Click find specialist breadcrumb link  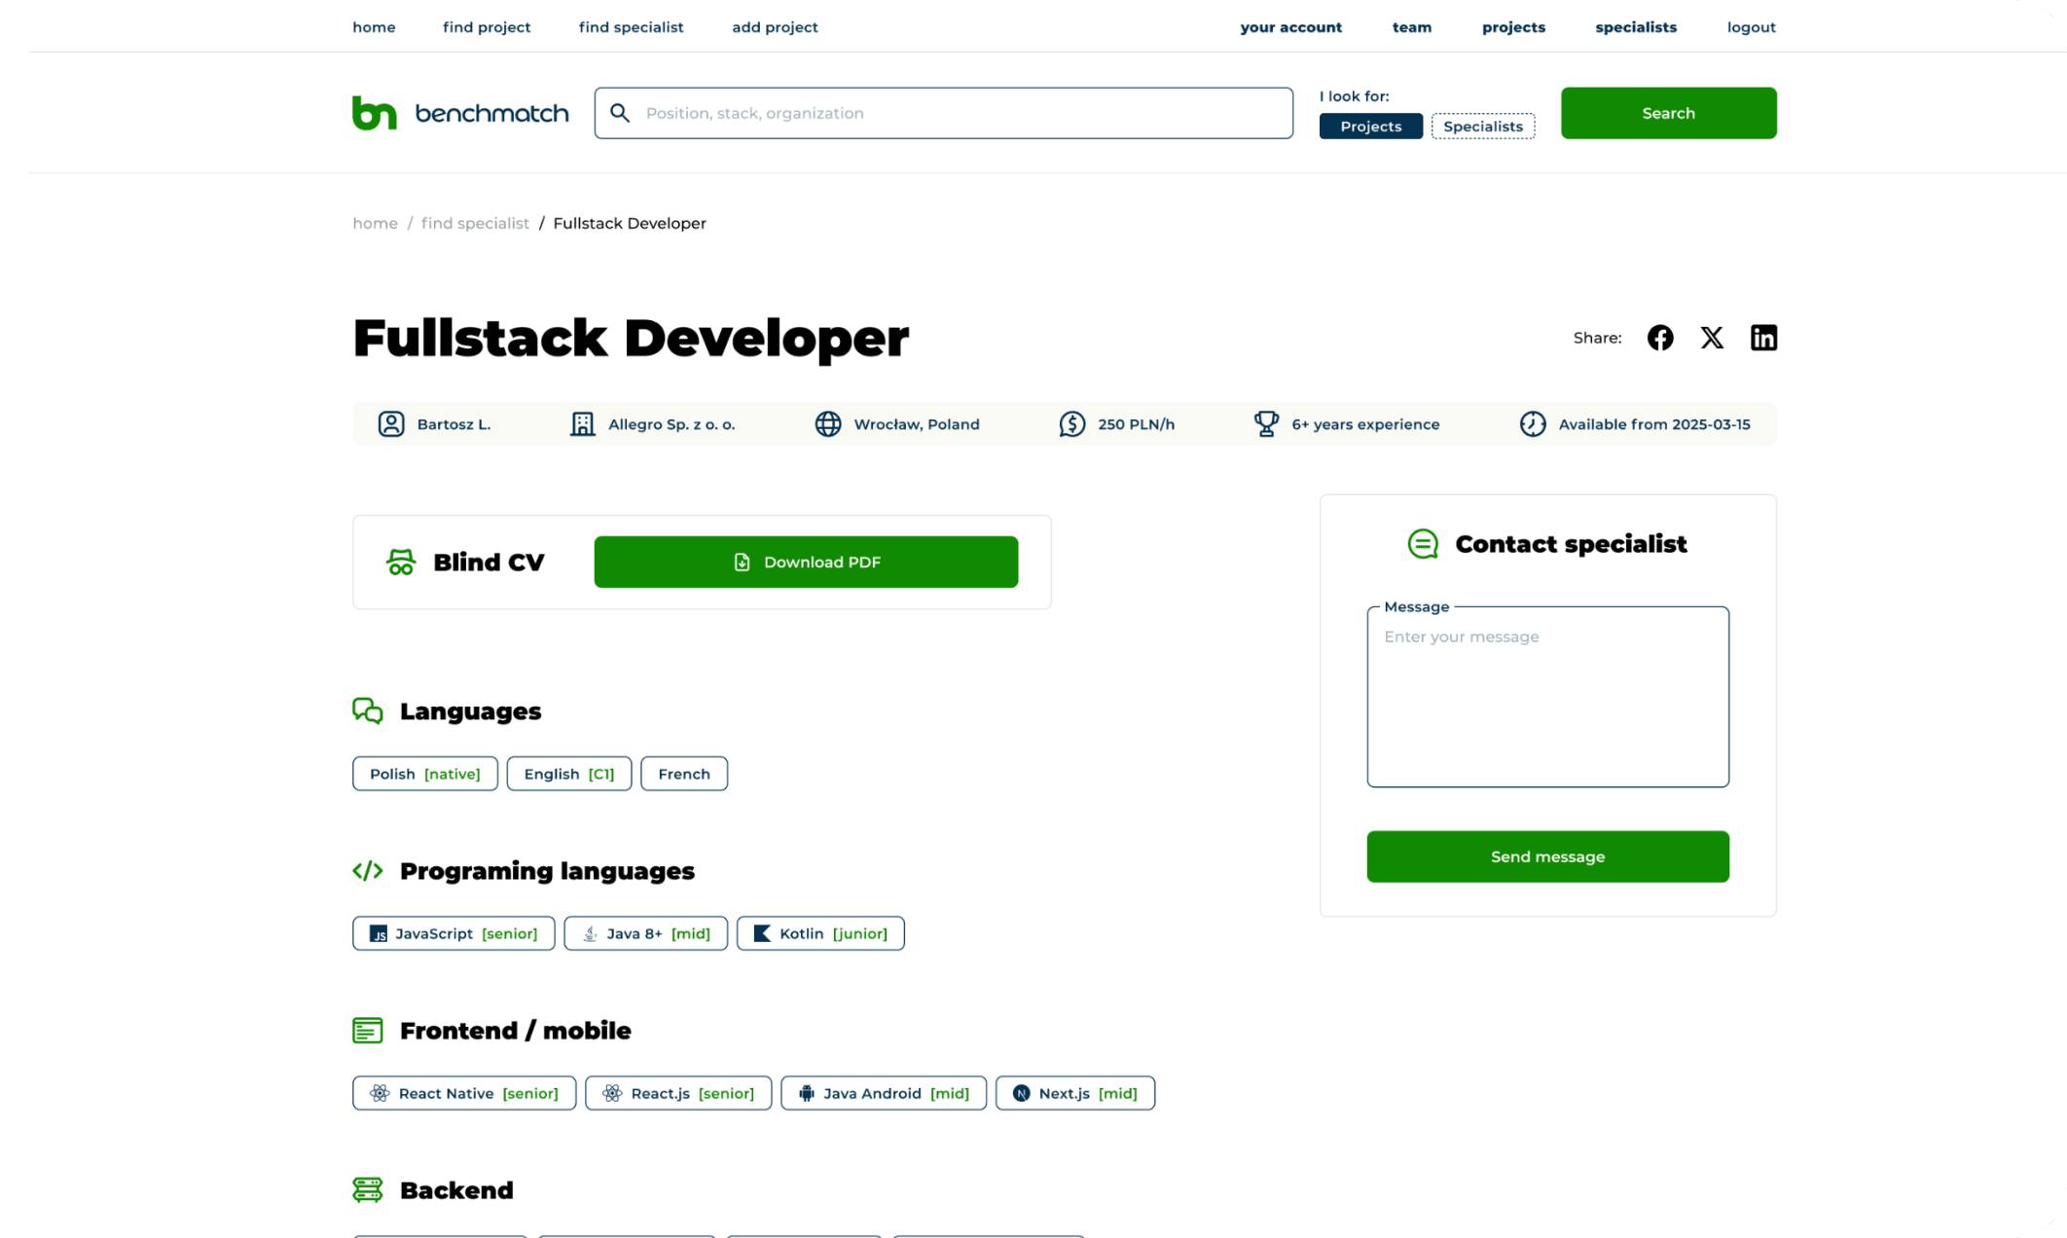click(475, 224)
